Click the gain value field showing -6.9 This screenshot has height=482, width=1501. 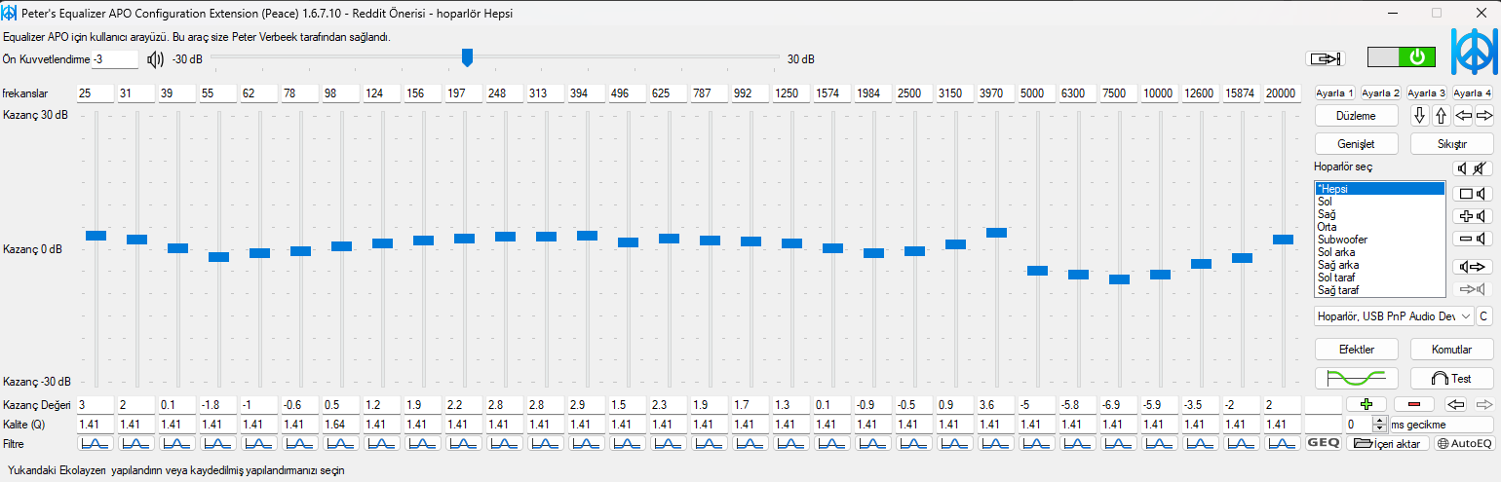pos(1119,405)
